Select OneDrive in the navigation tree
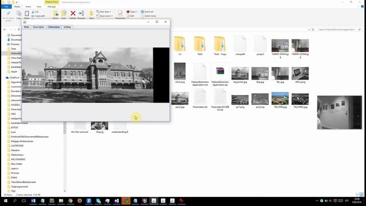The height and width of the screenshot is (206, 366). [14, 78]
